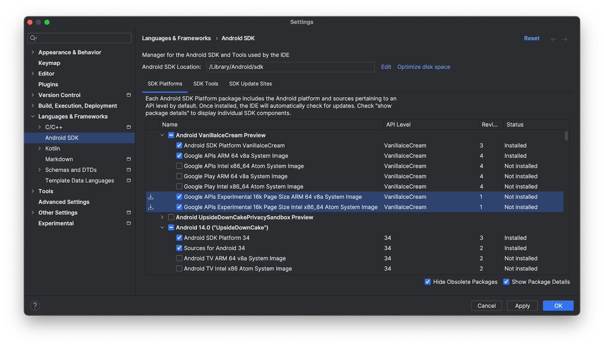
Task: Click Languages & Frameworks in the breadcrumb
Action: point(176,38)
